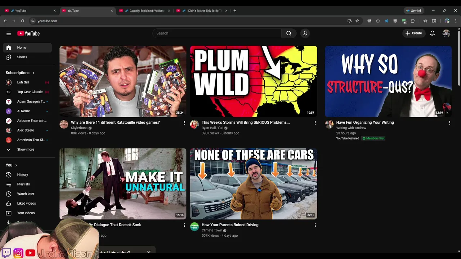The height and width of the screenshot is (259, 461).
Task: Expand the Subscriptions section header
Action: coord(20,73)
